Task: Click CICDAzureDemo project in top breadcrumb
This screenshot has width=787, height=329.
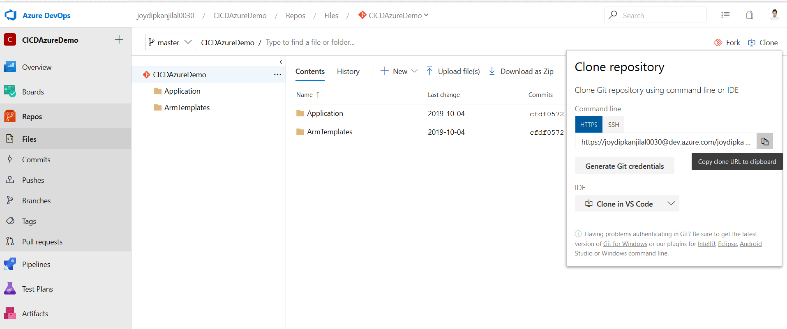Action: pos(240,15)
